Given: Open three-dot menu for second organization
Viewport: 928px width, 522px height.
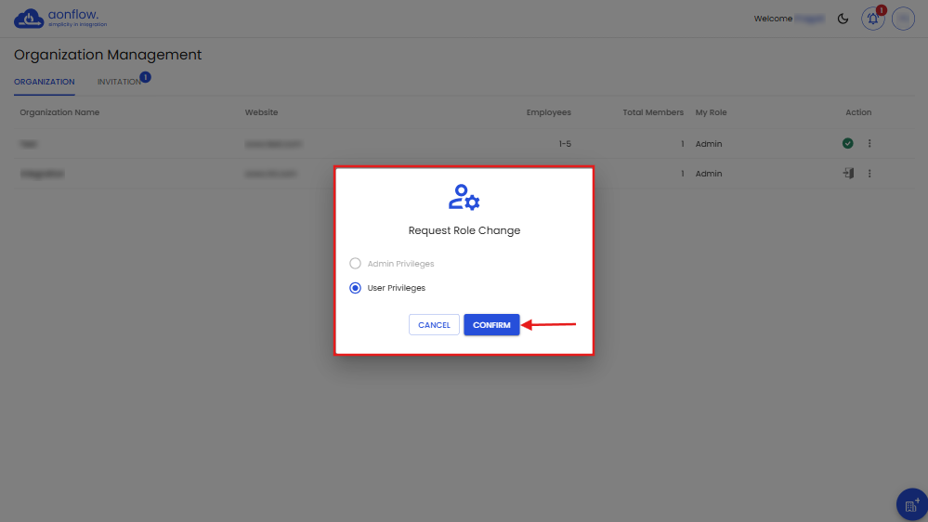Looking at the screenshot, I should (x=869, y=174).
